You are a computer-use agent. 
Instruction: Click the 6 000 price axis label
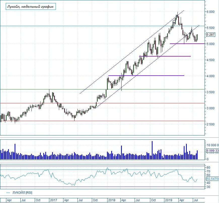click(x=210, y=12)
